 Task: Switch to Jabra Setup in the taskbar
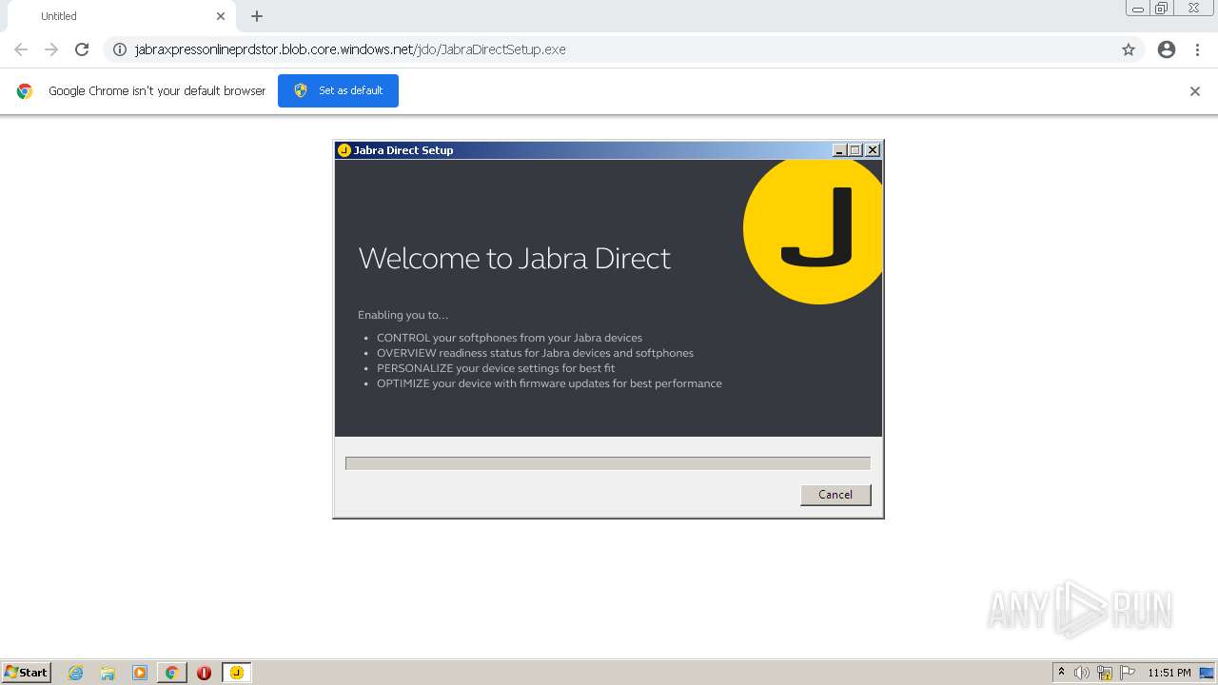pyautogui.click(x=237, y=673)
